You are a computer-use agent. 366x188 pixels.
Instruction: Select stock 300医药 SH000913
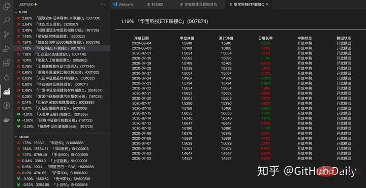(62, 149)
